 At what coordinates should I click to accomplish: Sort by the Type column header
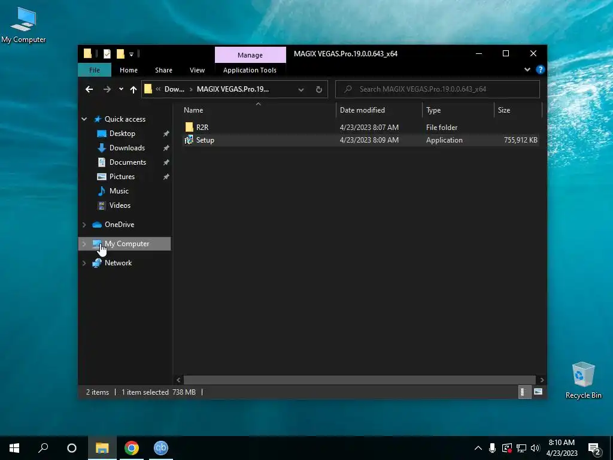pyautogui.click(x=458, y=110)
